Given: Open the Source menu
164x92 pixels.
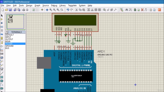Looking at the screenshot, I should tap(46, 6).
